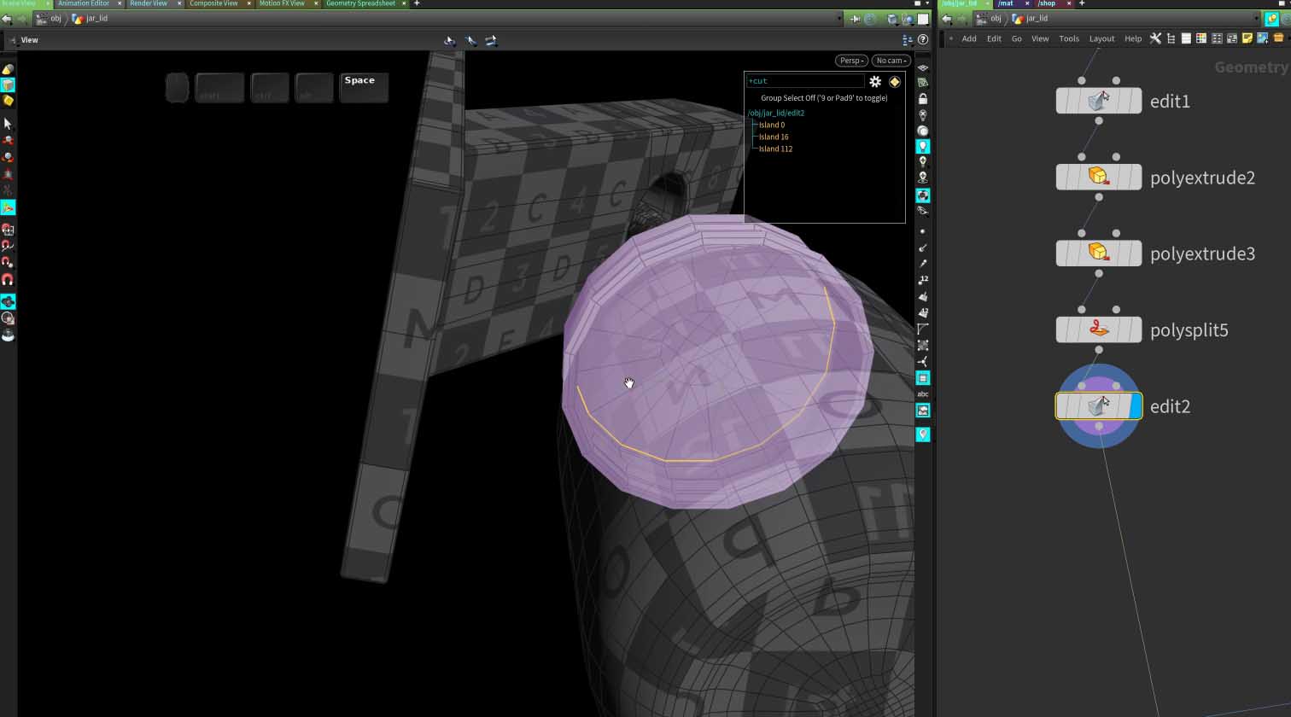This screenshot has height=717, width=1291.
Task: Click the group input field containing +cut
Action: [804, 81]
